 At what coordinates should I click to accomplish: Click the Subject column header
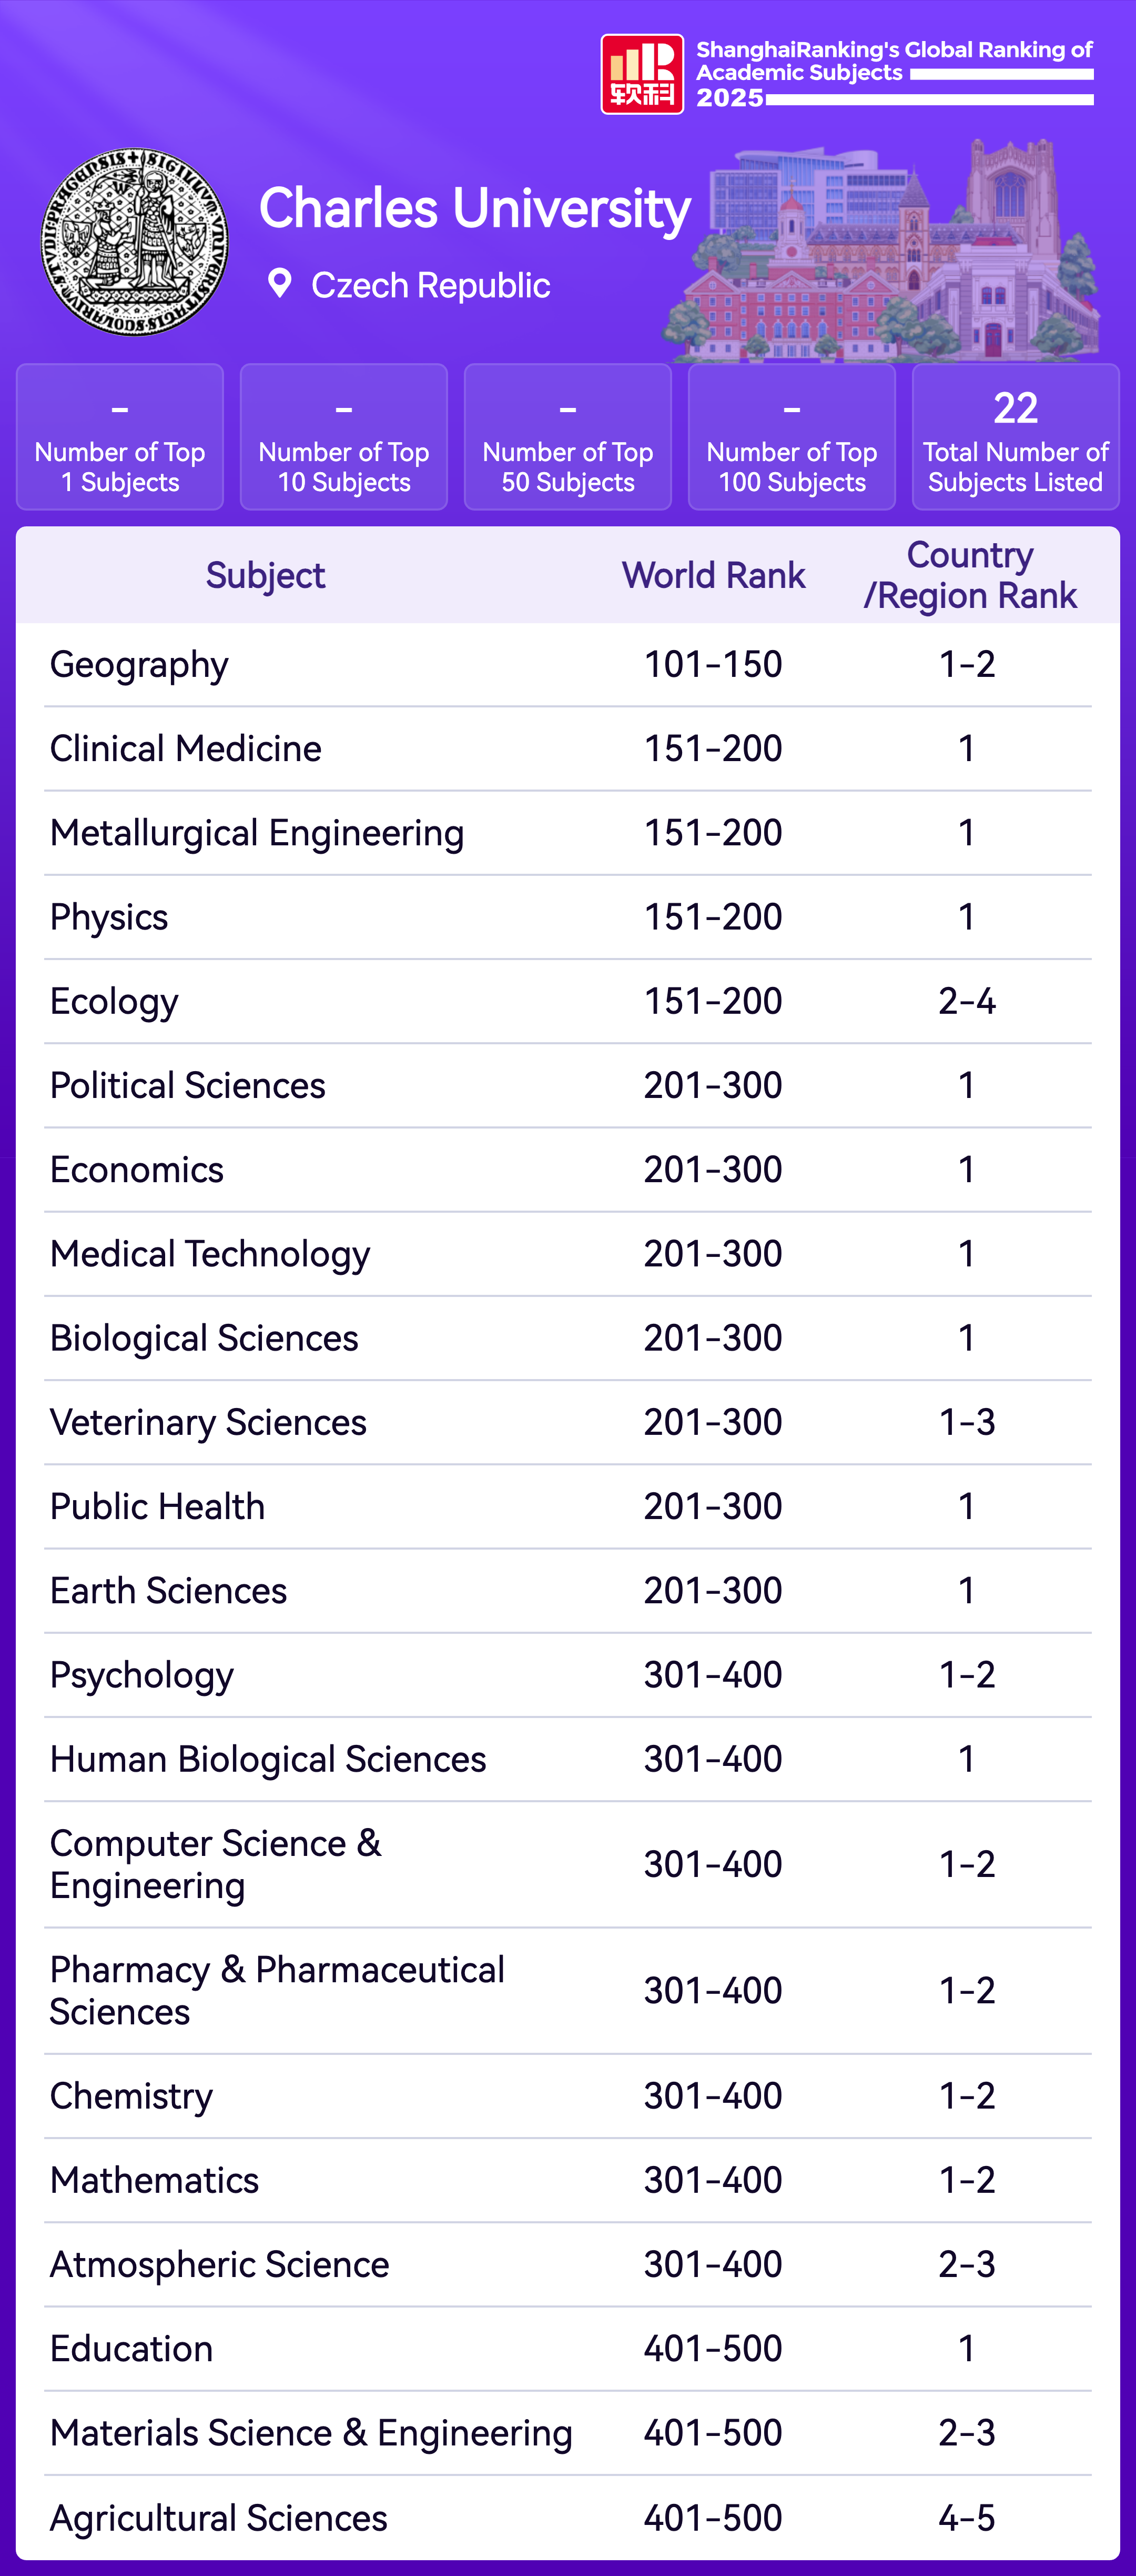pos(266,576)
